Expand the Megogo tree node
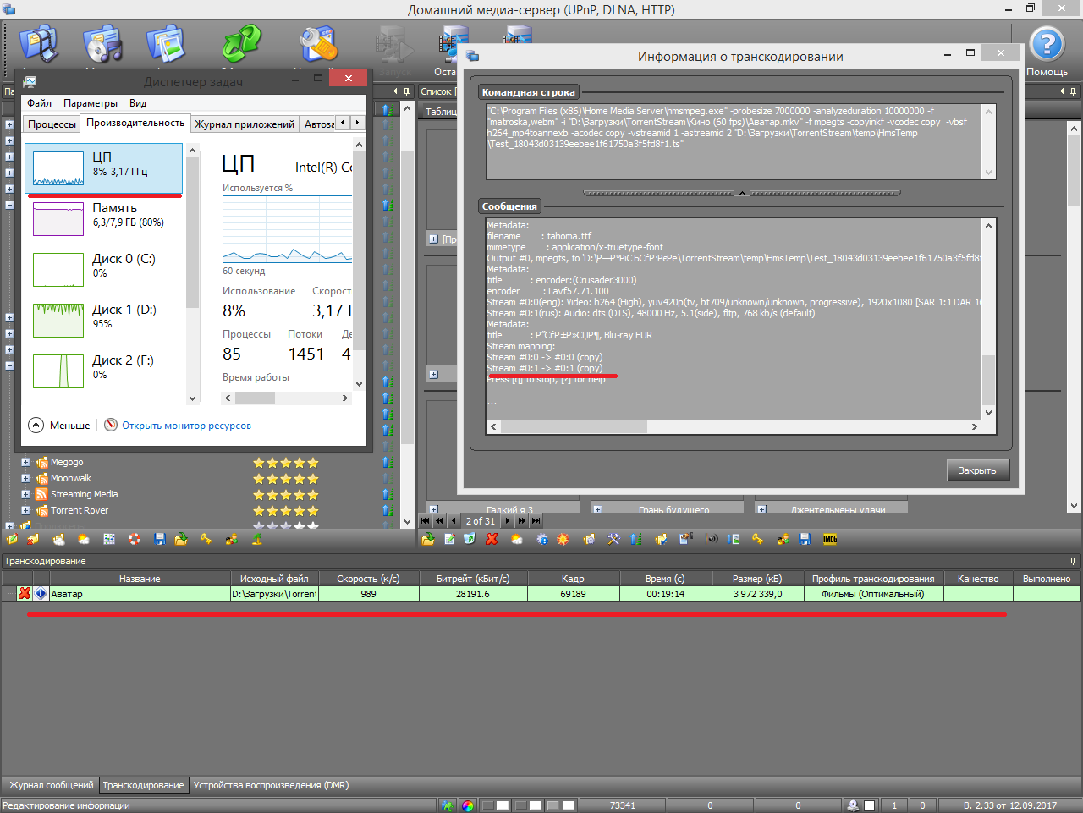Viewport: 1083px width, 813px height. [x=25, y=463]
